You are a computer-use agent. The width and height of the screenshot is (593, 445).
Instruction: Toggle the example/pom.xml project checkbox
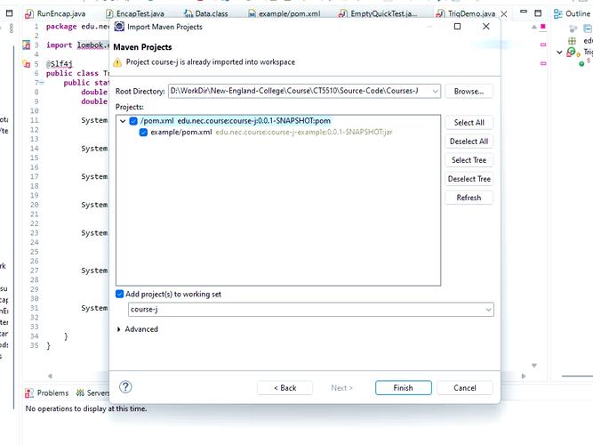pos(143,133)
